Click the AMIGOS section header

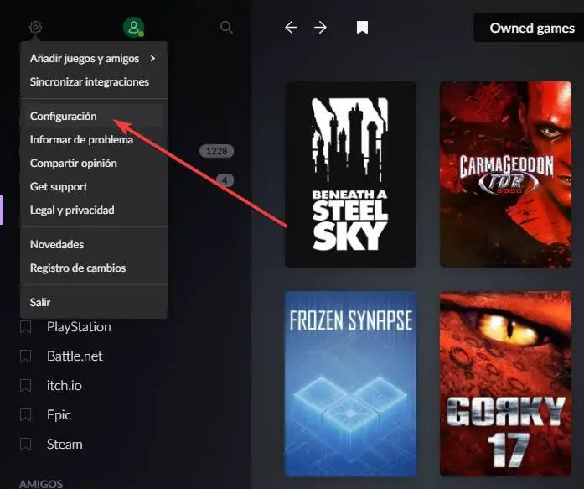click(x=41, y=484)
